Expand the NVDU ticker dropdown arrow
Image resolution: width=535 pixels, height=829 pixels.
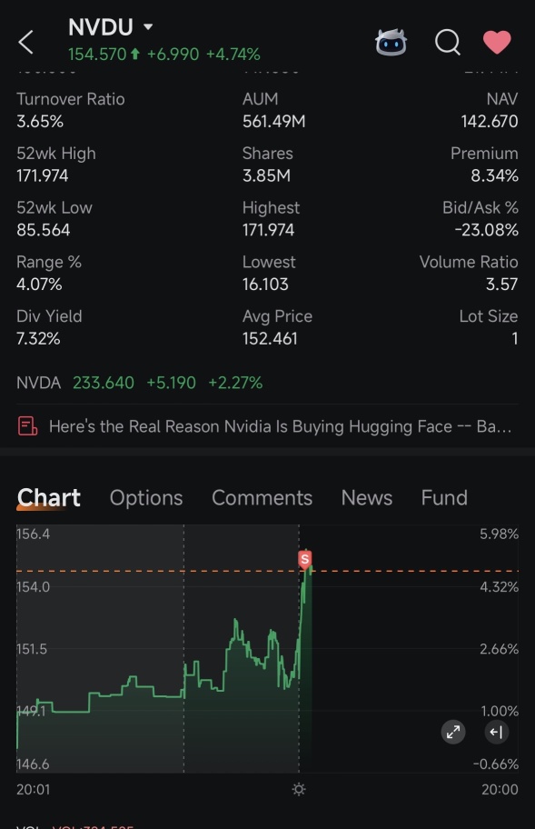(x=148, y=26)
